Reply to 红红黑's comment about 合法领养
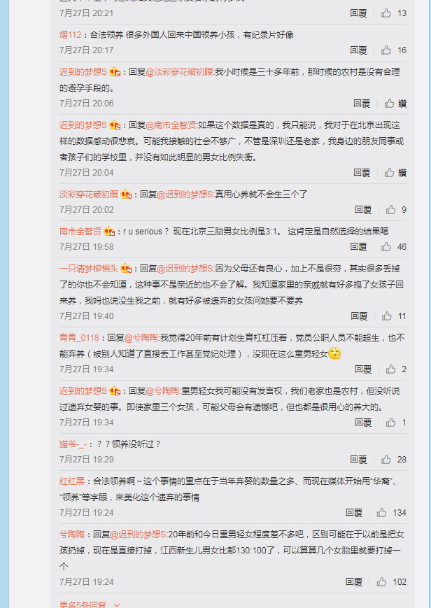Viewport: 431px width, 608px height. tap(354, 513)
